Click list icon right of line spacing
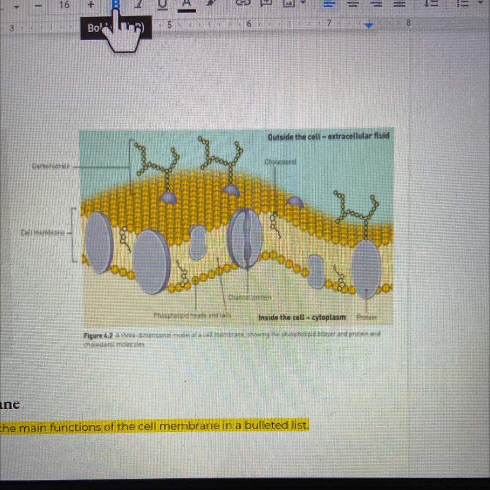Screen dimensions: 490x490 460,4
